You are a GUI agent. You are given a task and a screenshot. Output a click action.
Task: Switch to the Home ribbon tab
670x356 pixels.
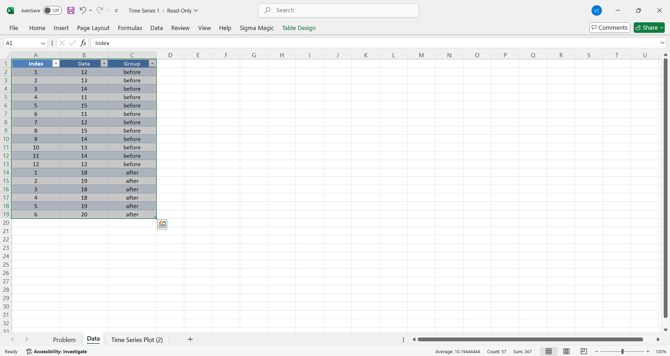37,28
